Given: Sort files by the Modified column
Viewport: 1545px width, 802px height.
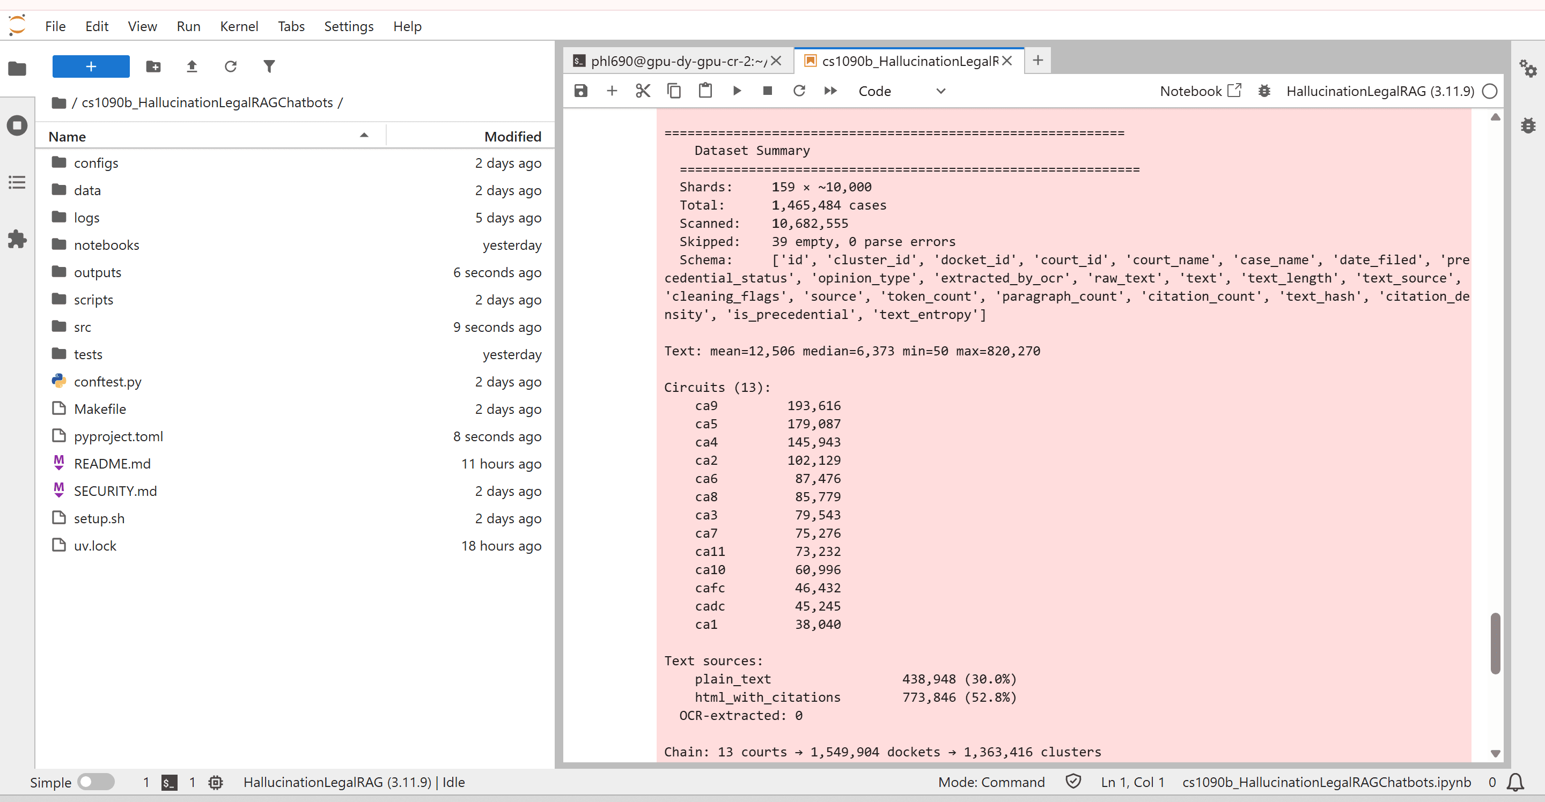Looking at the screenshot, I should point(512,136).
